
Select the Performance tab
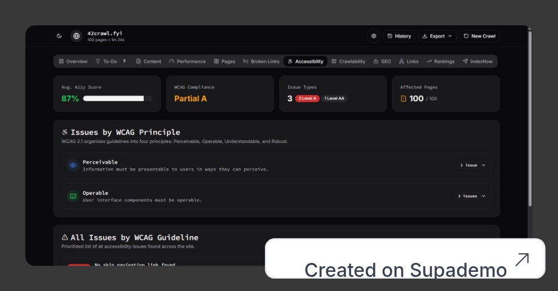click(187, 61)
